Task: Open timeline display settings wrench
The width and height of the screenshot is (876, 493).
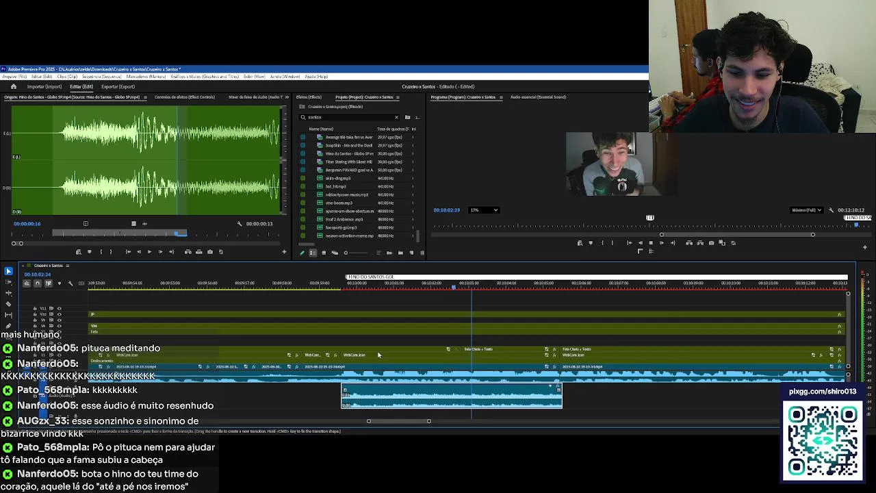Action: 70,283
